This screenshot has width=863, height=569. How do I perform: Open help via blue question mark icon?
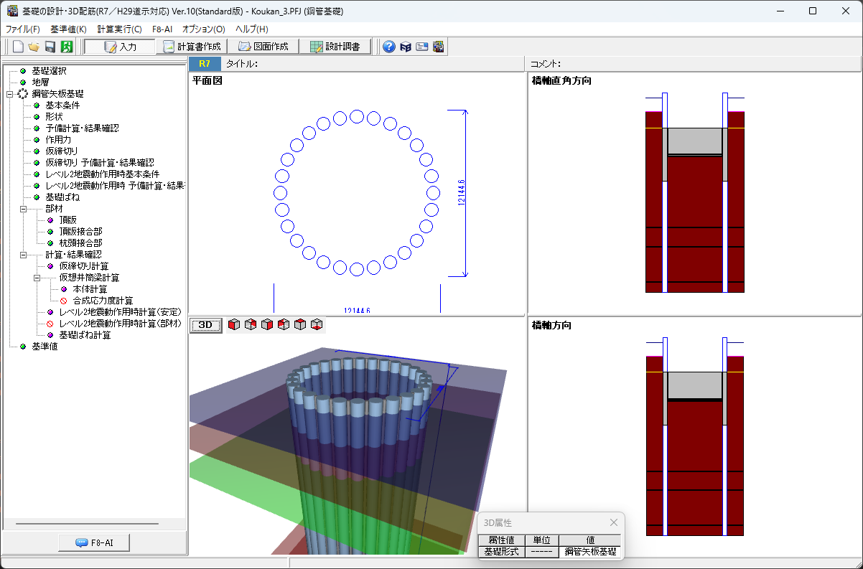point(389,47)
